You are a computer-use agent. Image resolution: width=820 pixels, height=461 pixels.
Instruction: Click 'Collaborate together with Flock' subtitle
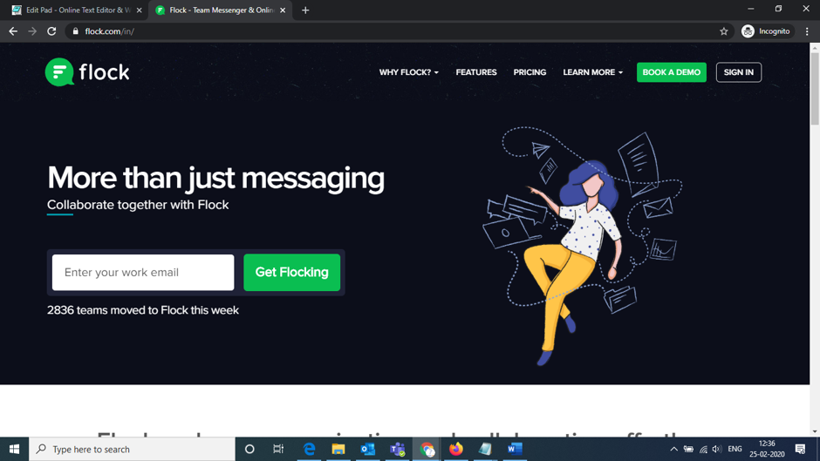click(x=138, y=205)
